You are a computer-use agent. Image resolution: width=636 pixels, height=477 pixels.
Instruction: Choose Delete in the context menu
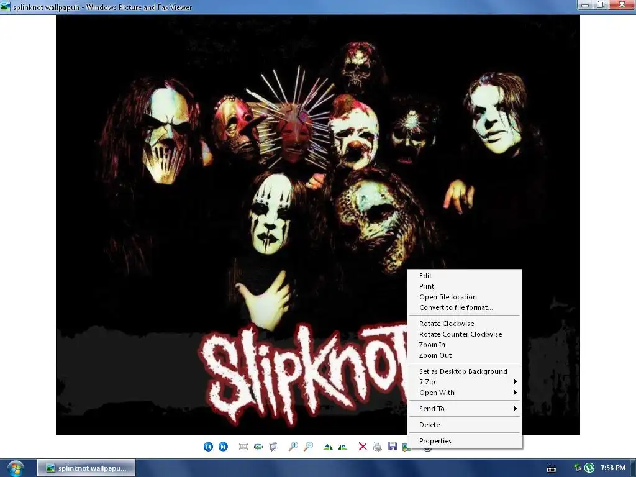coord(465,425)
